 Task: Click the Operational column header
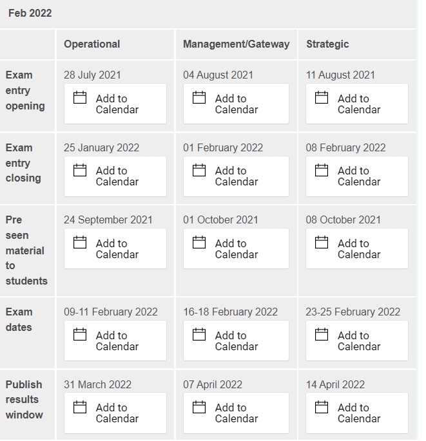coord(92,44)
